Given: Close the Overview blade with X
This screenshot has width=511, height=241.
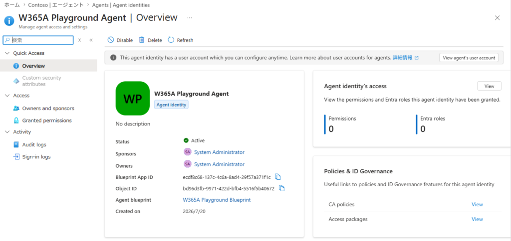Looking at the screenshot, I should click(498, 18).
